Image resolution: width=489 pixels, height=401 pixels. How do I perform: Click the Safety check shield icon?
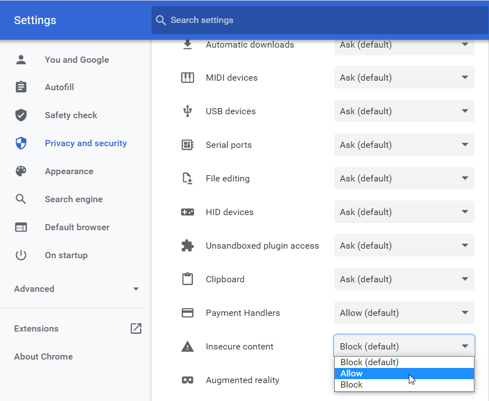point(21,115)
